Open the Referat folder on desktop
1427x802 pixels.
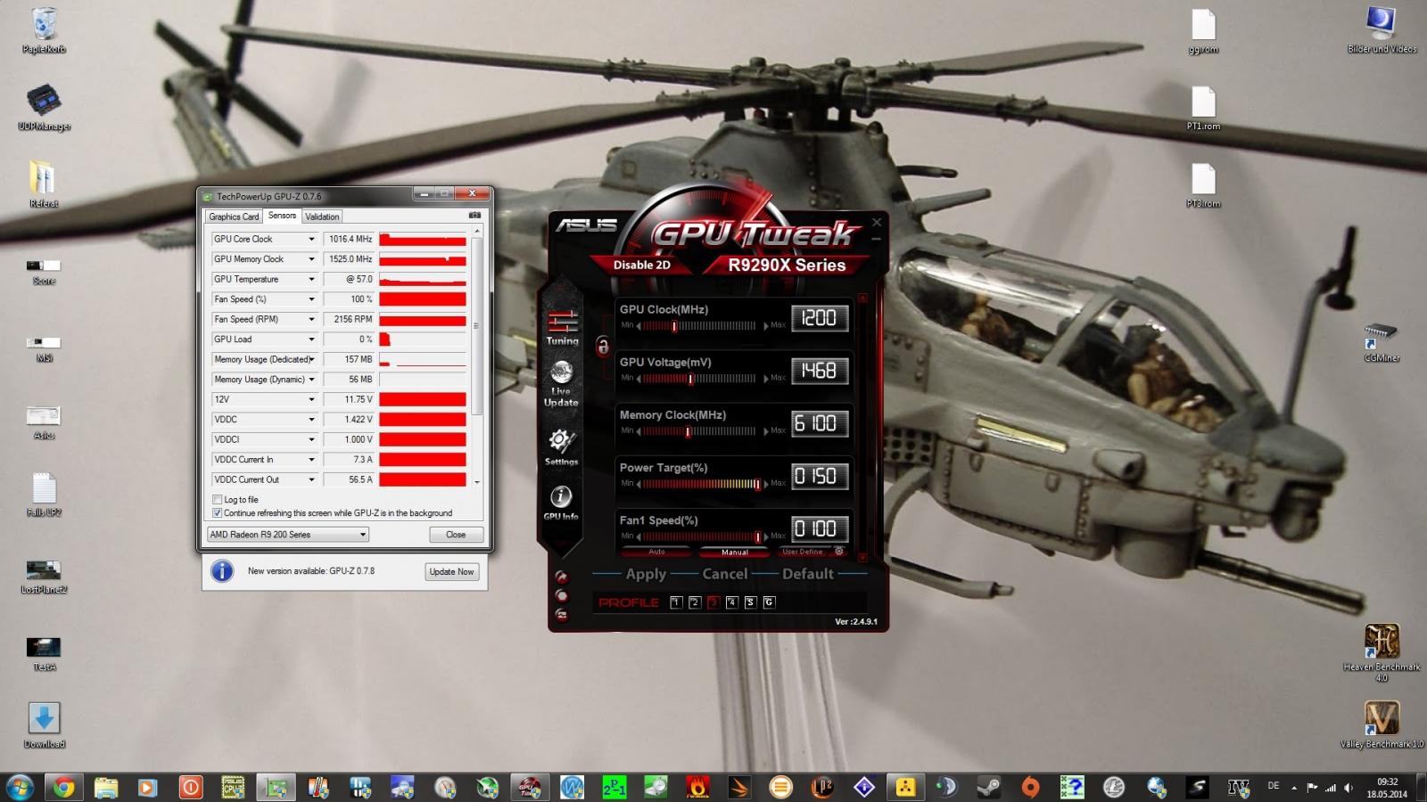[44, 184]
